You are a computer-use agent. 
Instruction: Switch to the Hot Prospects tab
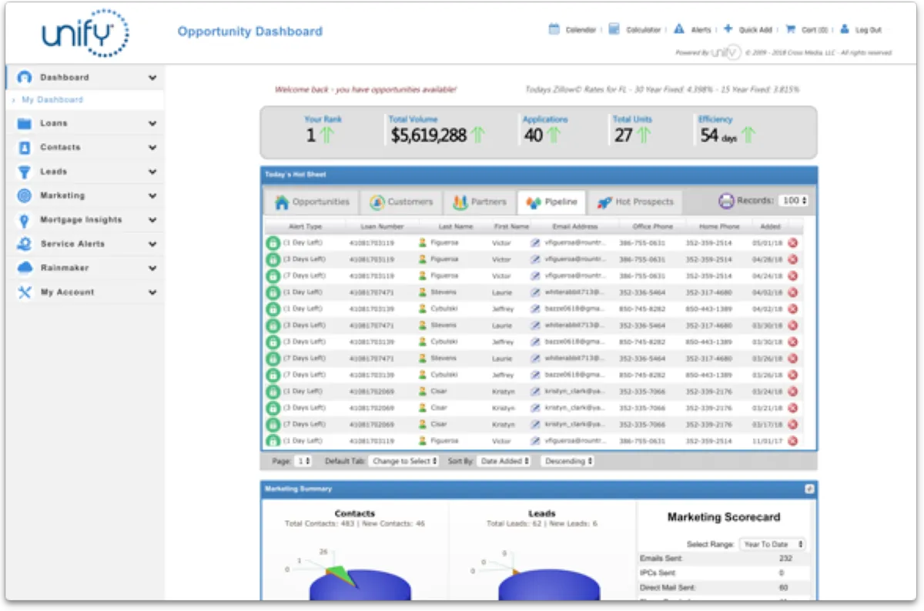coord(635,202)
